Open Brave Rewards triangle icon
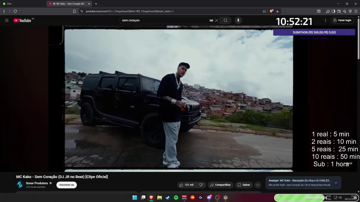360x202 pixels. click(x=277, y=11)
